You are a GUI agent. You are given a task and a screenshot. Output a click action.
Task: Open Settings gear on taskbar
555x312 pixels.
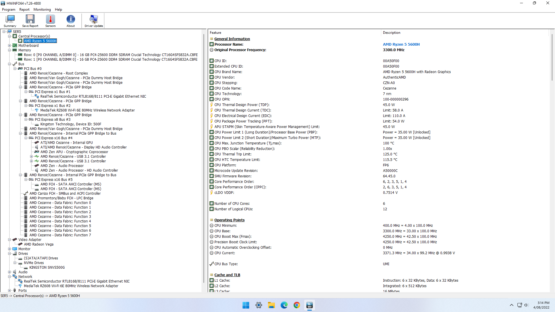click(259, 305)
